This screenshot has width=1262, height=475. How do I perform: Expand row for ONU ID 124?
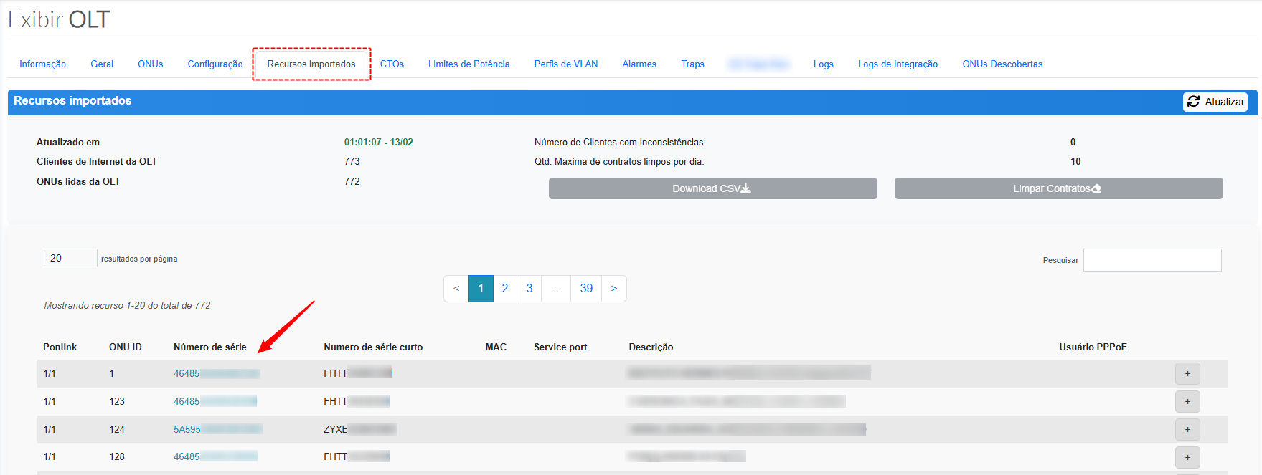coord(1187,429)
